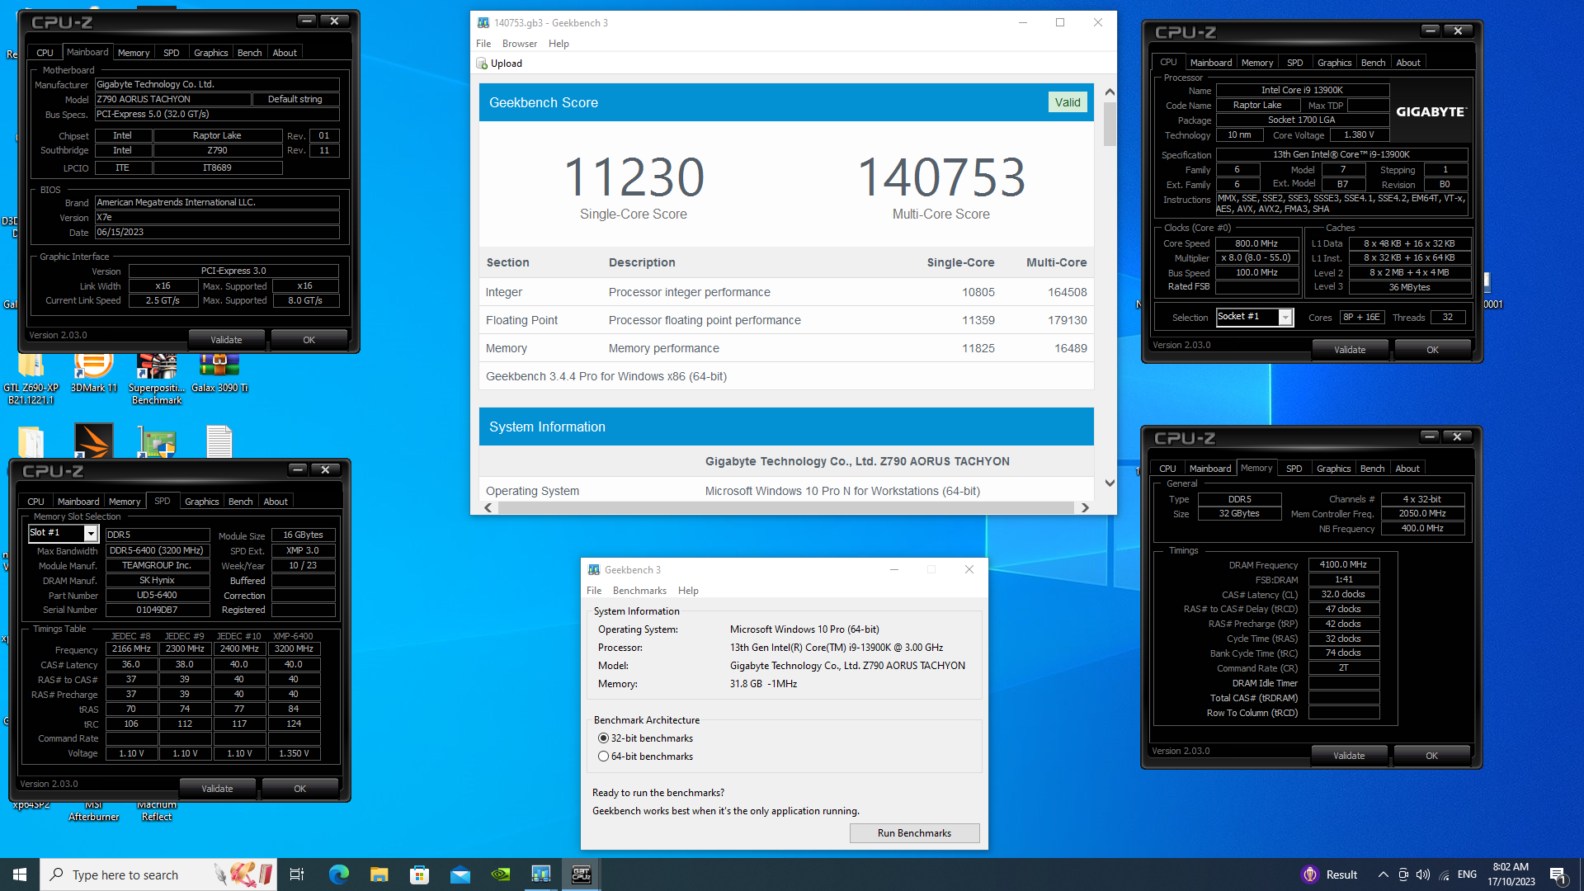
Task: Click the 11230 Single-Core Score
Action: pos(634,177)
